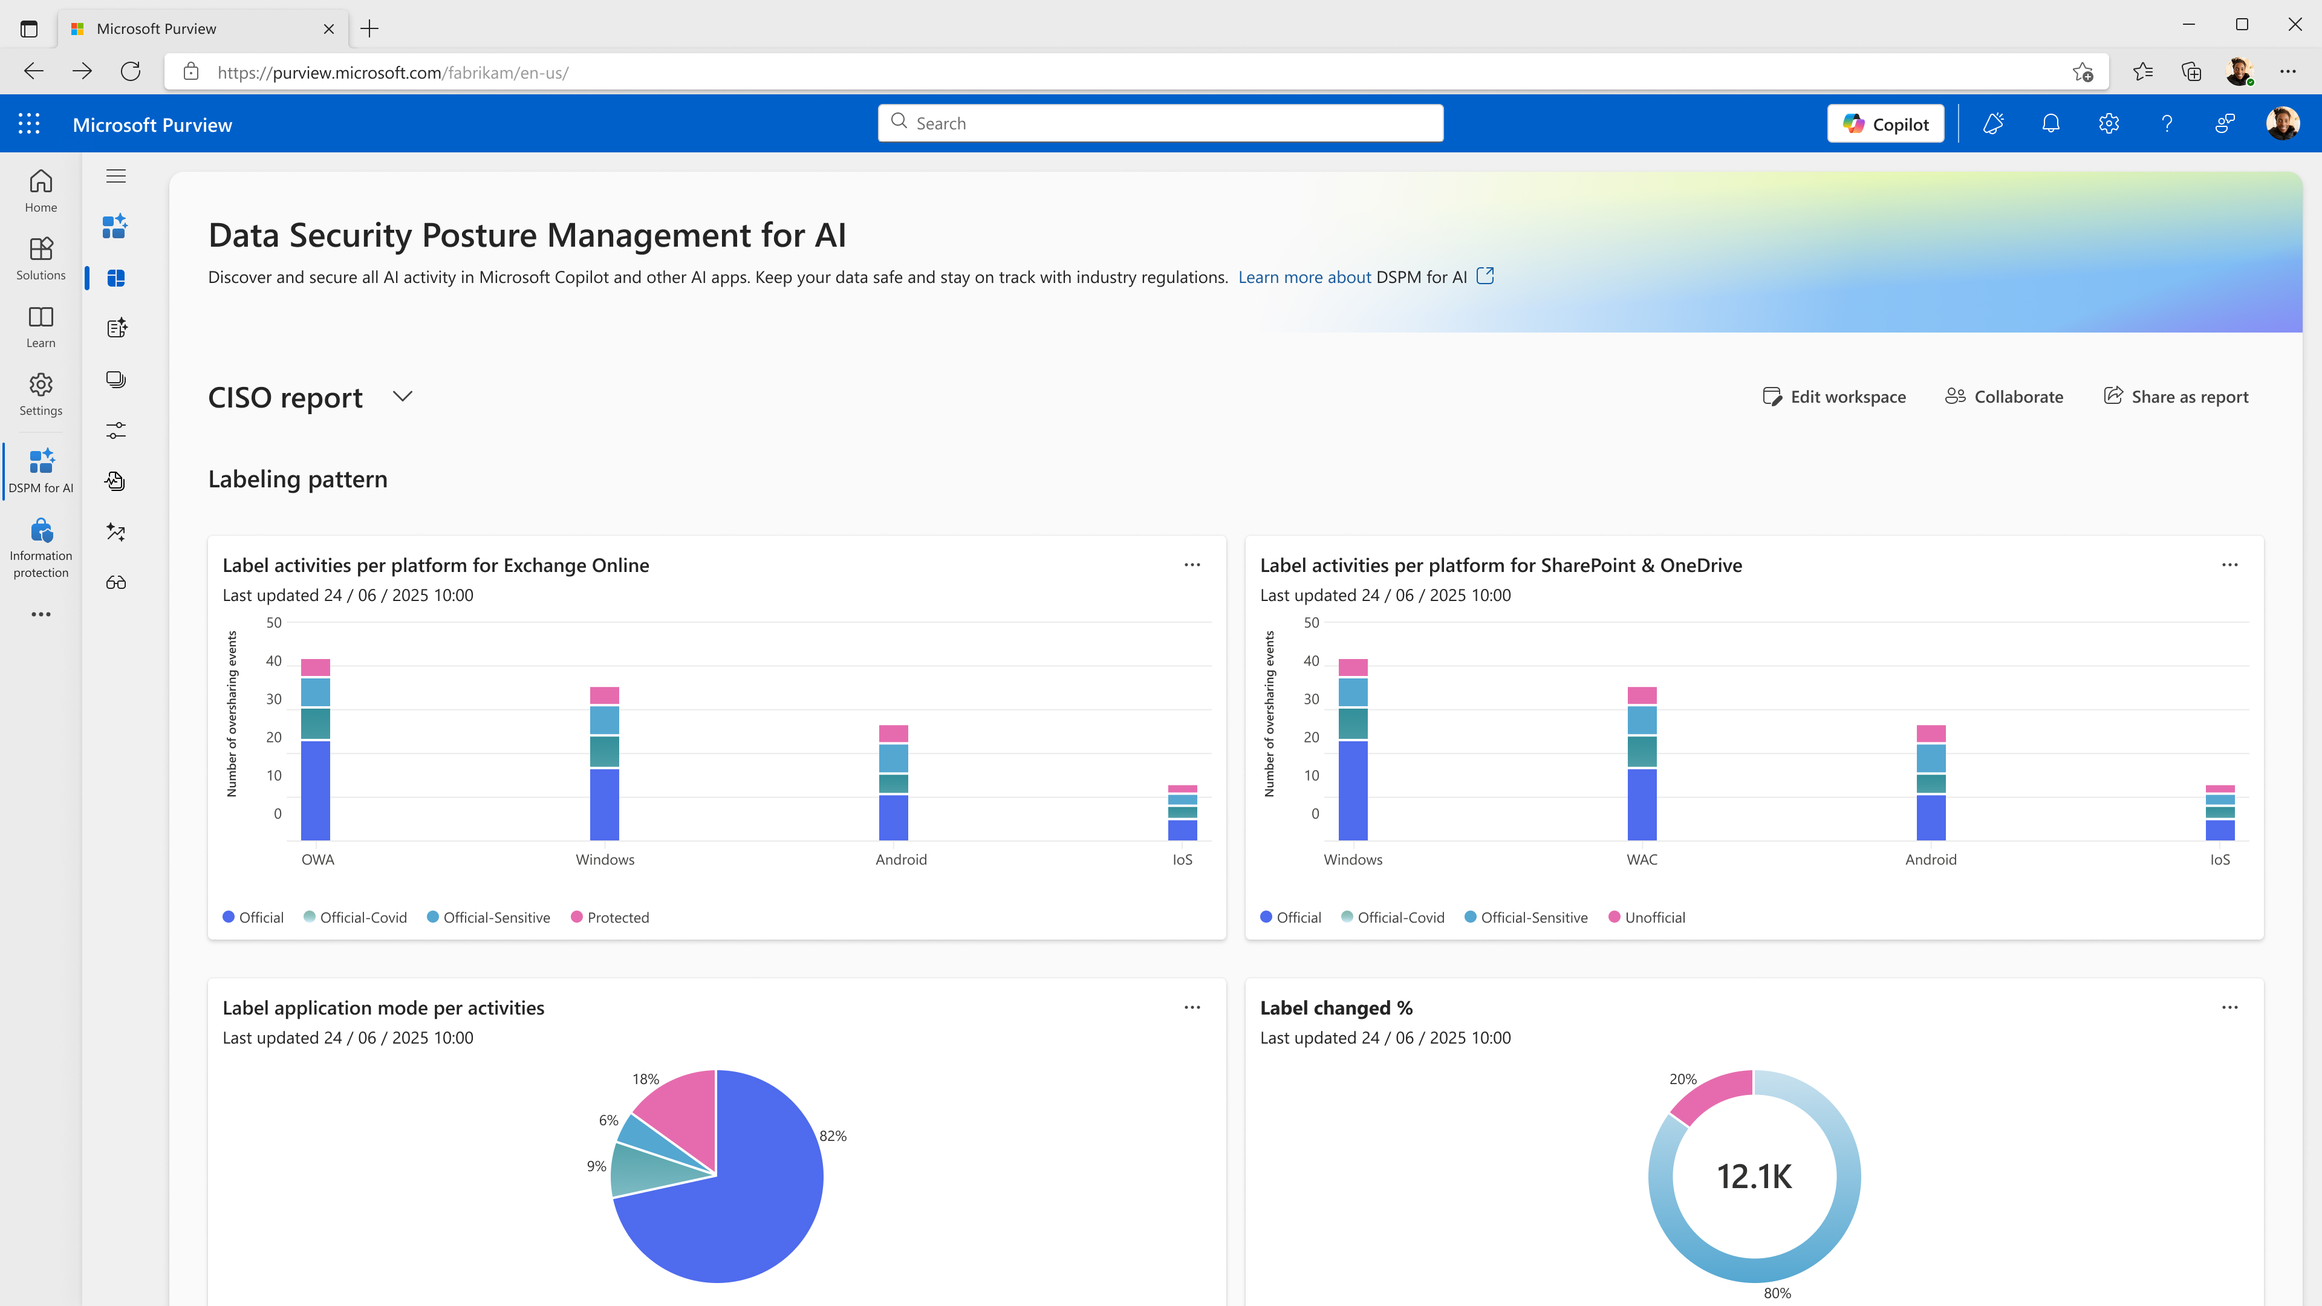Viewport: 2322px width, 1306px height.
Task: Click the OWA bar in Exchange Online chart
Action: tap(316, 750)
